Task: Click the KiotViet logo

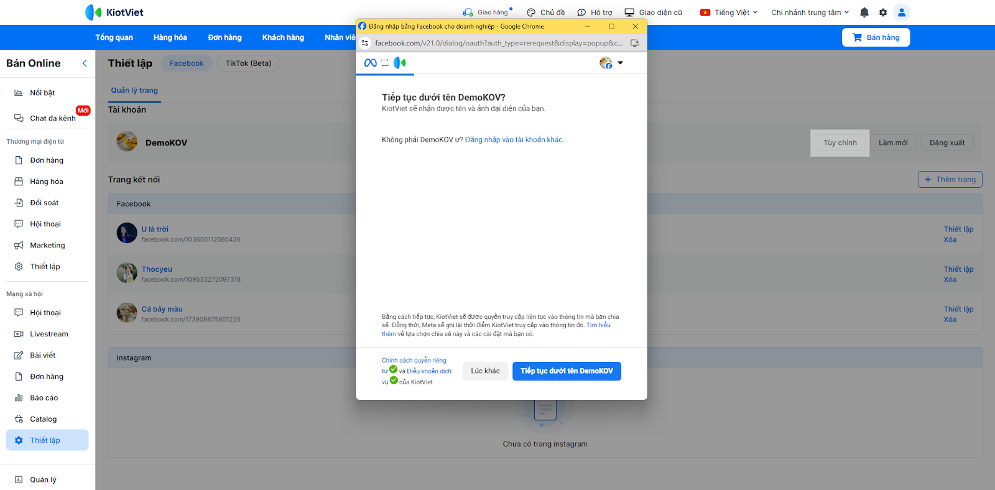Action: pyautogui.click(x=114, y=12)
